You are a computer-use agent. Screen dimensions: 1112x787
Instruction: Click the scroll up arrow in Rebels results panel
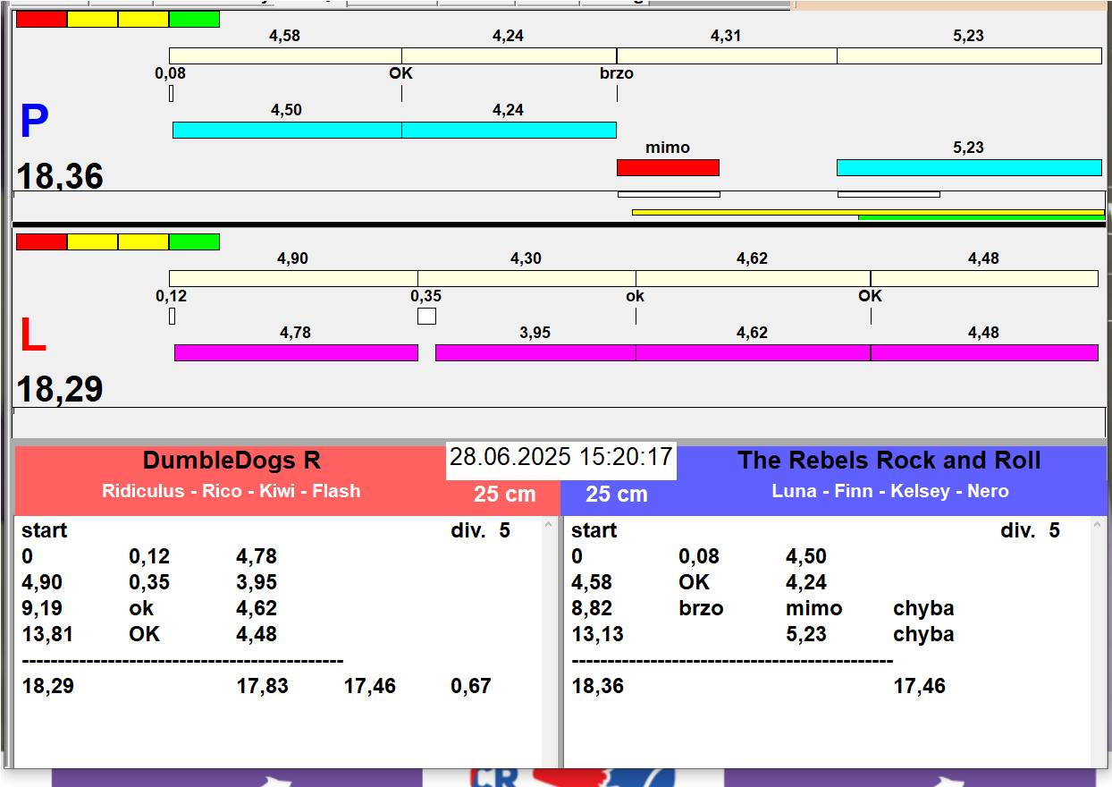point(1099,526)
